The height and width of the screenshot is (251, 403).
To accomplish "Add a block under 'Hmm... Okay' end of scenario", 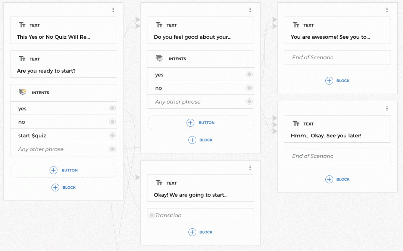I will pyautogui.click(x=337, y=179).
